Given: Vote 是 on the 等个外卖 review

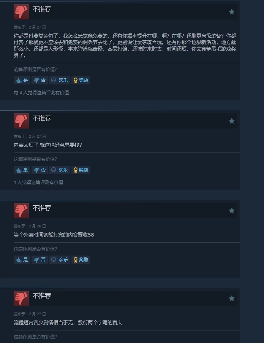Looking at the screenshot, I should coord(22,260).
